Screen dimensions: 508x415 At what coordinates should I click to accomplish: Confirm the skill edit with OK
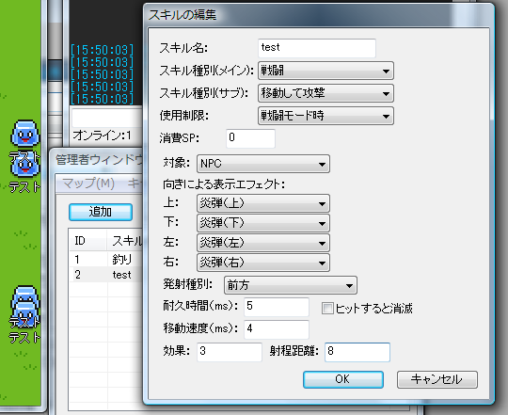343,379
